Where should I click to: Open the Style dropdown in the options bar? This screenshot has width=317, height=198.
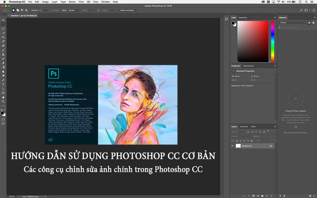[x=74, y=10]
